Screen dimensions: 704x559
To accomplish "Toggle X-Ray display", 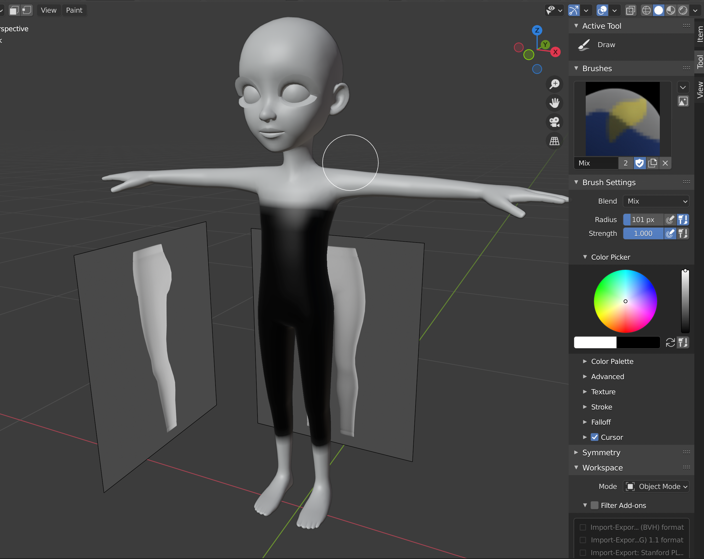I will [631, 10].
